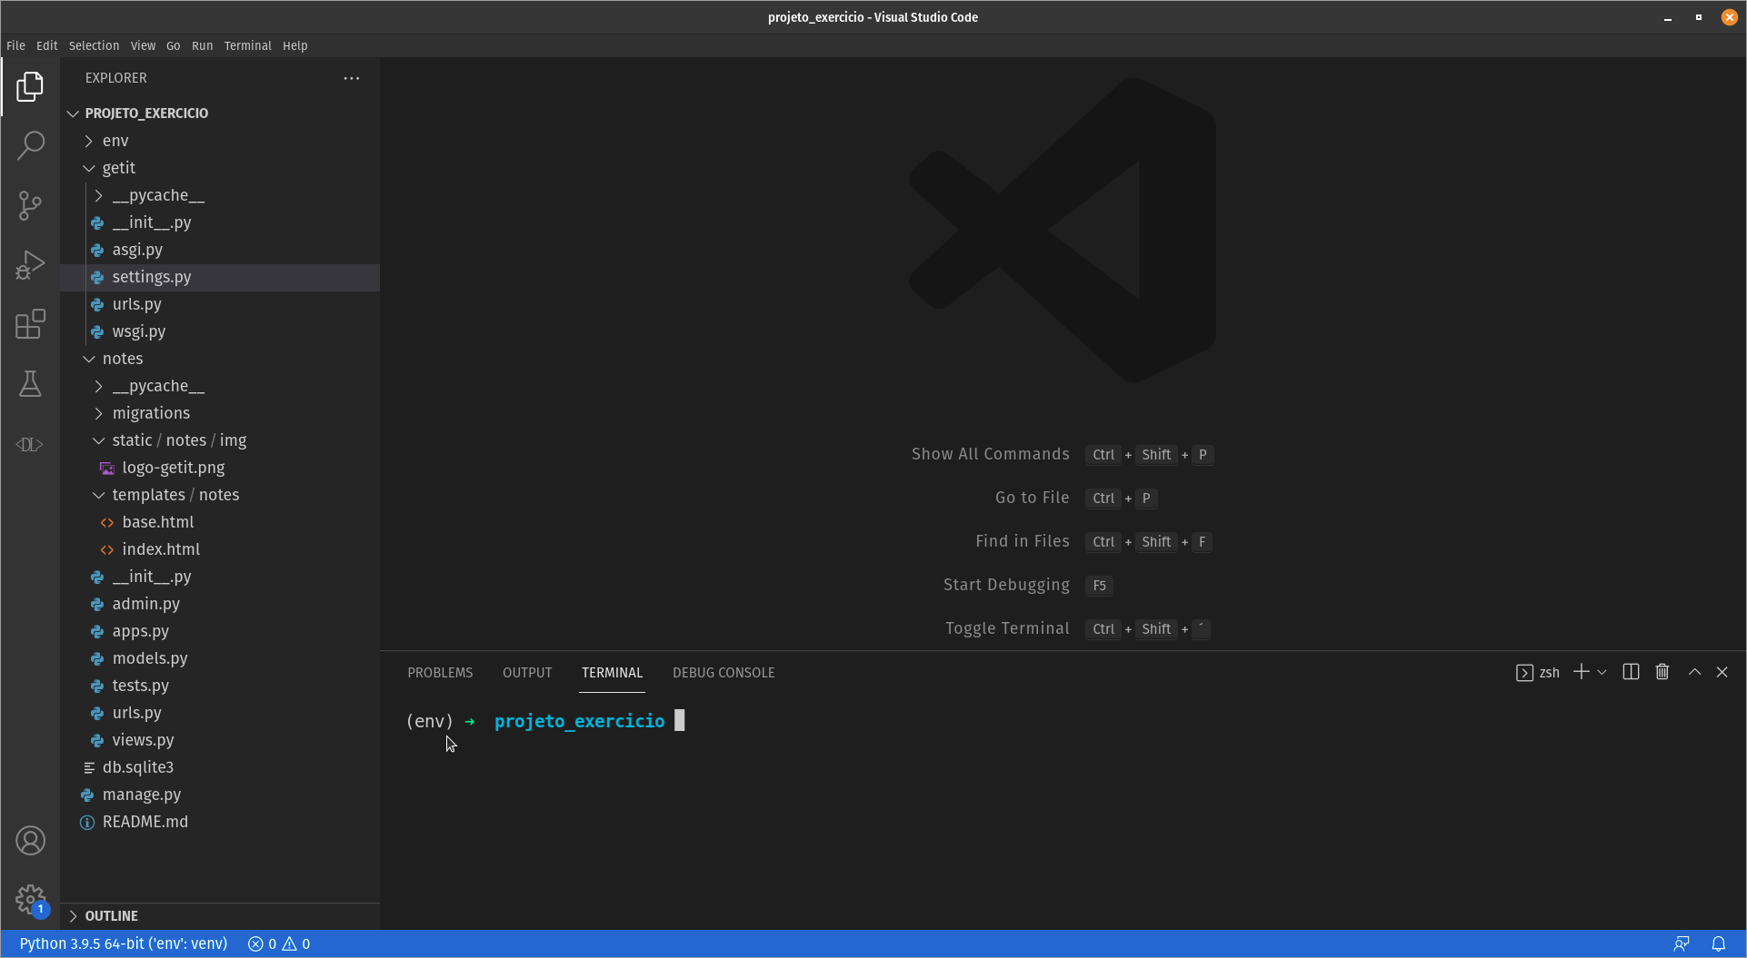The image size is (1747, 958).
Task: Switch to the PROBLEMS tab
Action: click(x=440, y=673)
